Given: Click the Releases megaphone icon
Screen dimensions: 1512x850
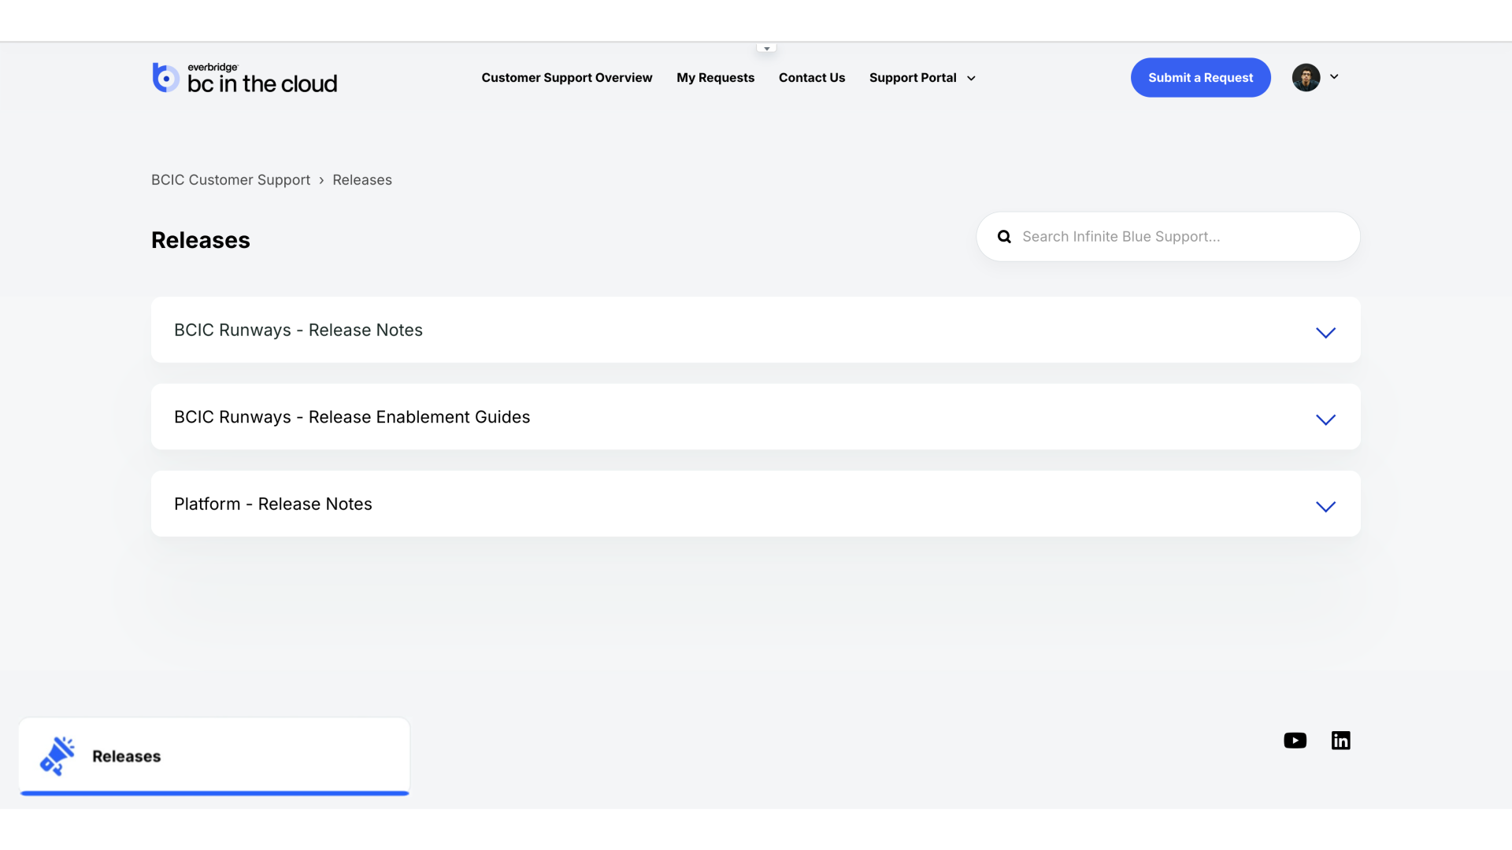Looking at the screenshot, I should tap(57, 756).
